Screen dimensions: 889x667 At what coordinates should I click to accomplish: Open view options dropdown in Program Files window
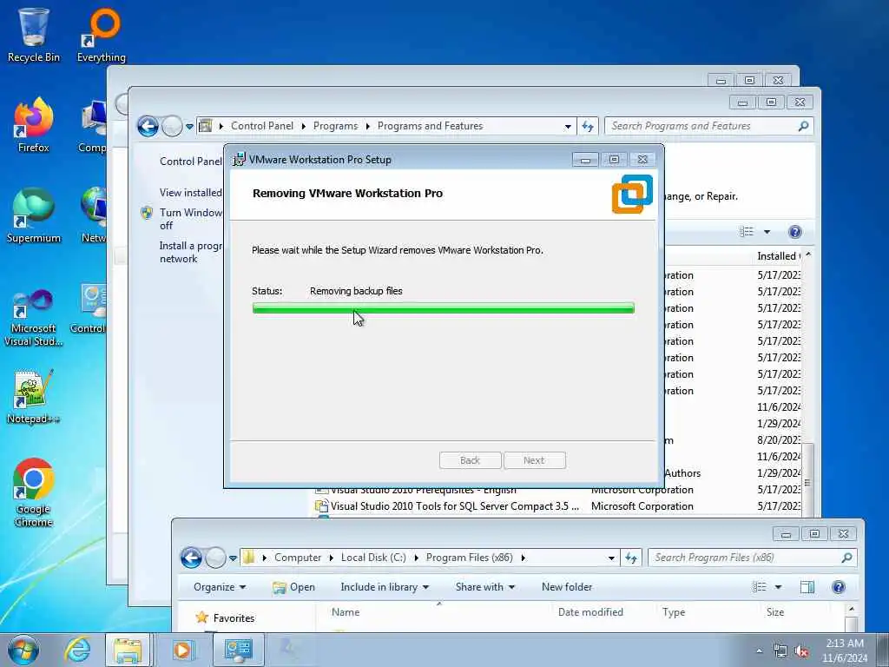(x=779, y=587)
